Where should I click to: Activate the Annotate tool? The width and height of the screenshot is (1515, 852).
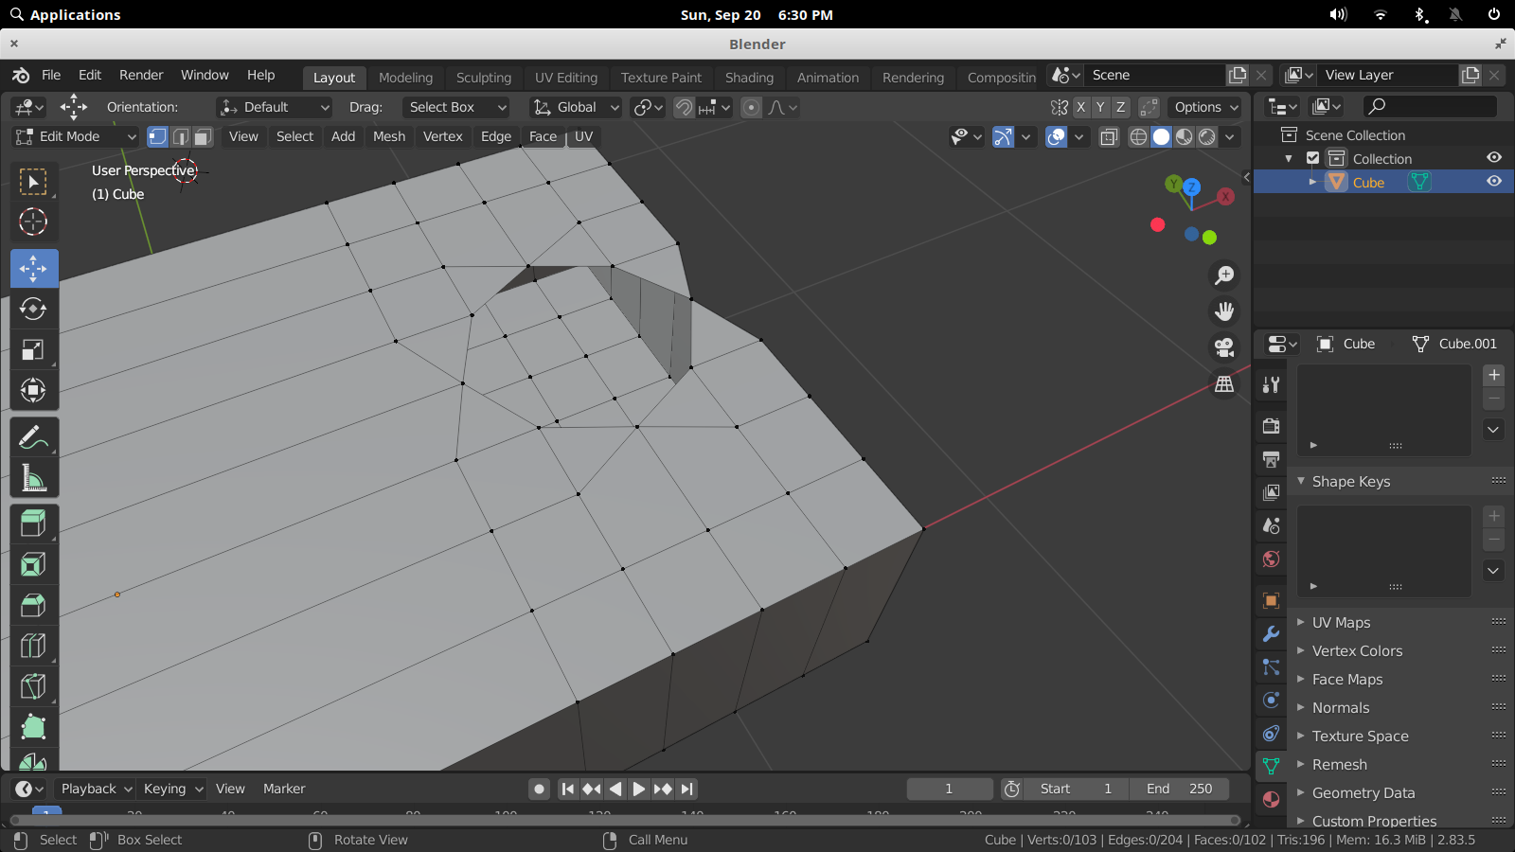[x=34, y=435]
